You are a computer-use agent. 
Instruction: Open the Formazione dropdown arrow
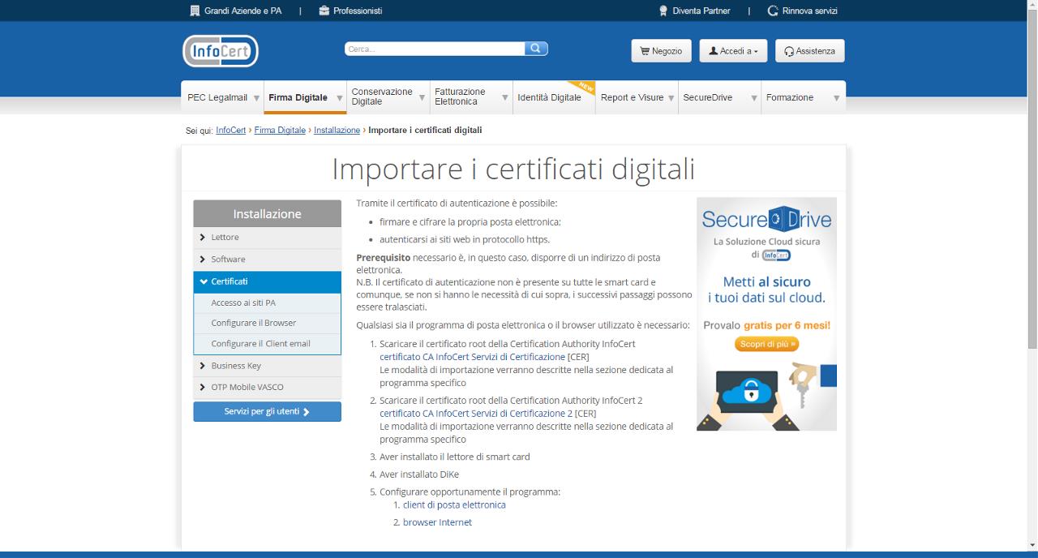[x=837, y=98]
